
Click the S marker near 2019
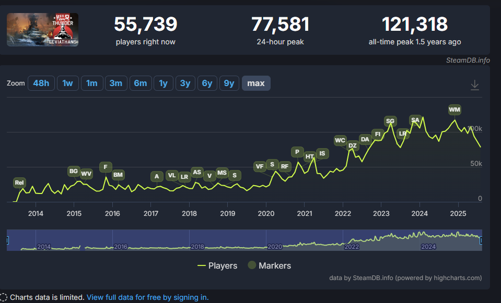click(235, 175)
